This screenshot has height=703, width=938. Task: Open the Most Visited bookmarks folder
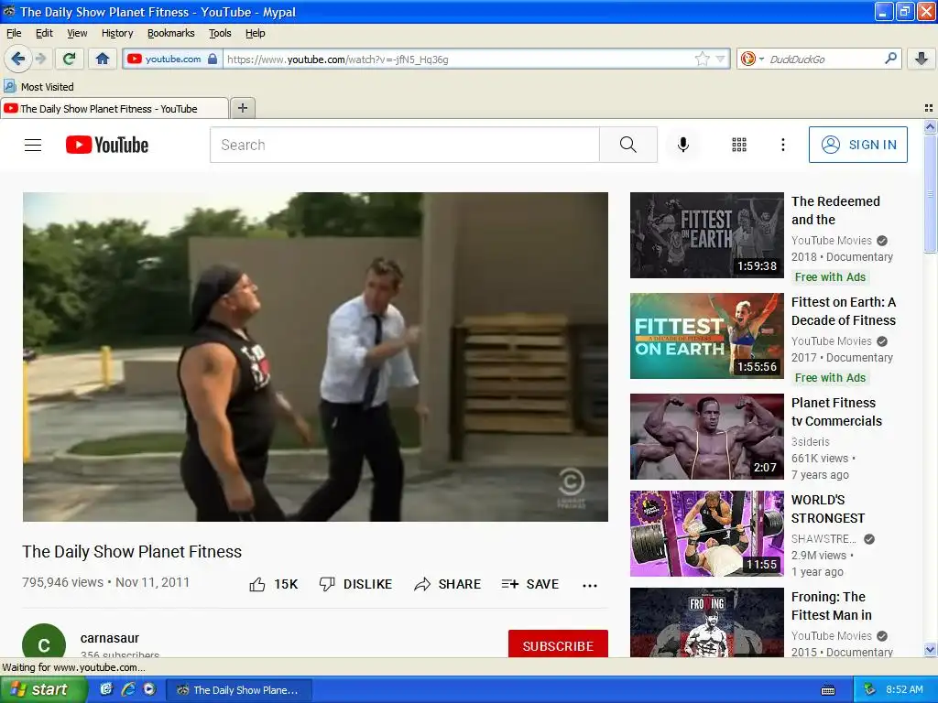(38, 87)
